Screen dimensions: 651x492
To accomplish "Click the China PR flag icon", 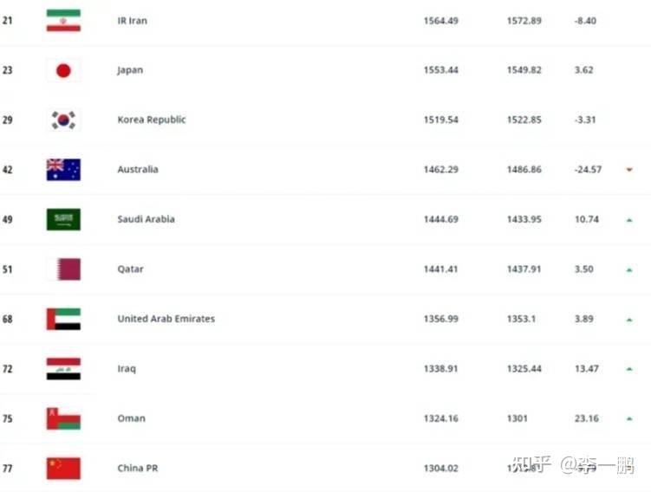I will pyautogui.click(x=63, y=469).
